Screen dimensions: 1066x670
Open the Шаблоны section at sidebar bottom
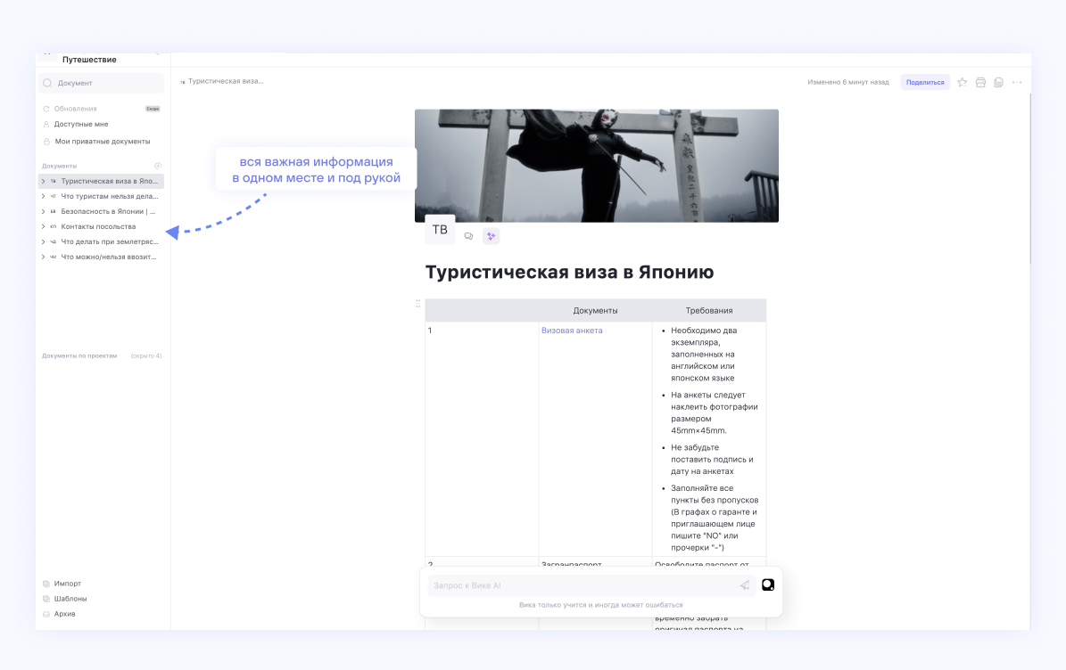click(73, 599)
